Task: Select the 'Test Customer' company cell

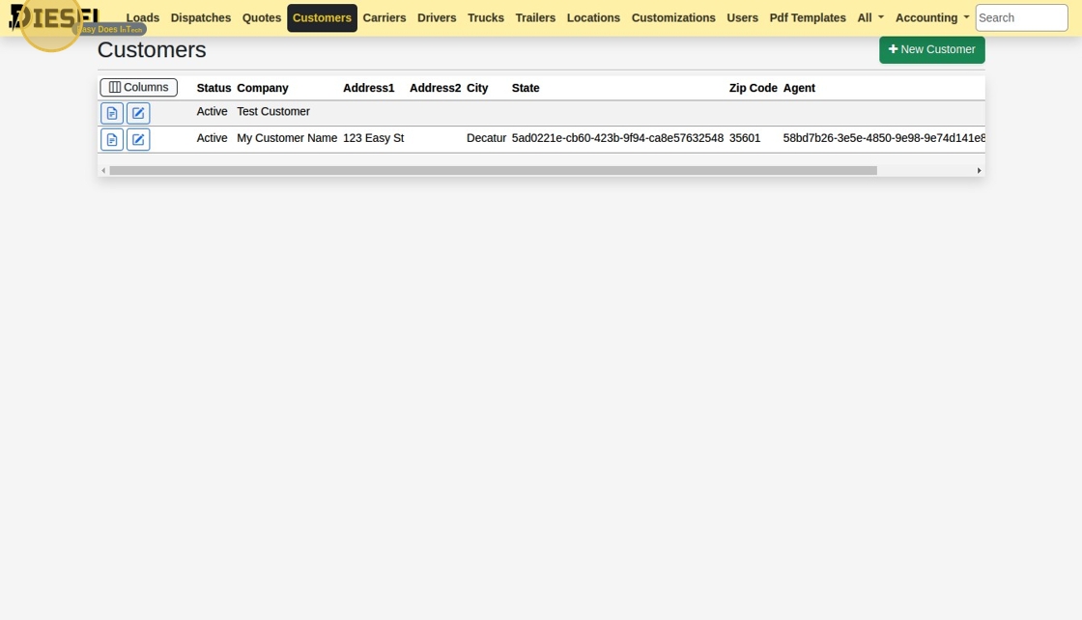Action: coord(273,112)
